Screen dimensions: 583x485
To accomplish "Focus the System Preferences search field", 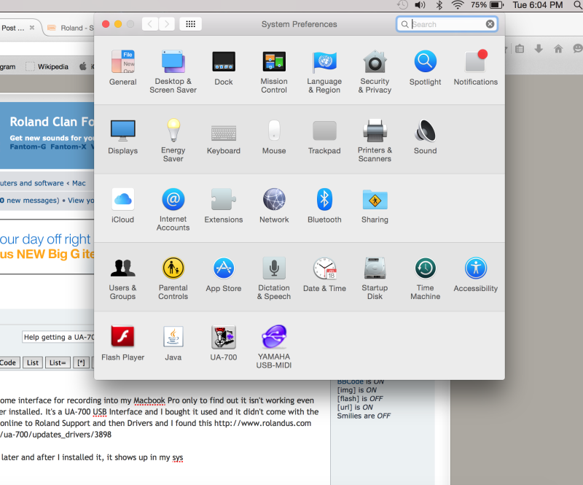I will tap(446, 24).
